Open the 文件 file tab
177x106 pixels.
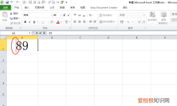(x=5, y=8)
